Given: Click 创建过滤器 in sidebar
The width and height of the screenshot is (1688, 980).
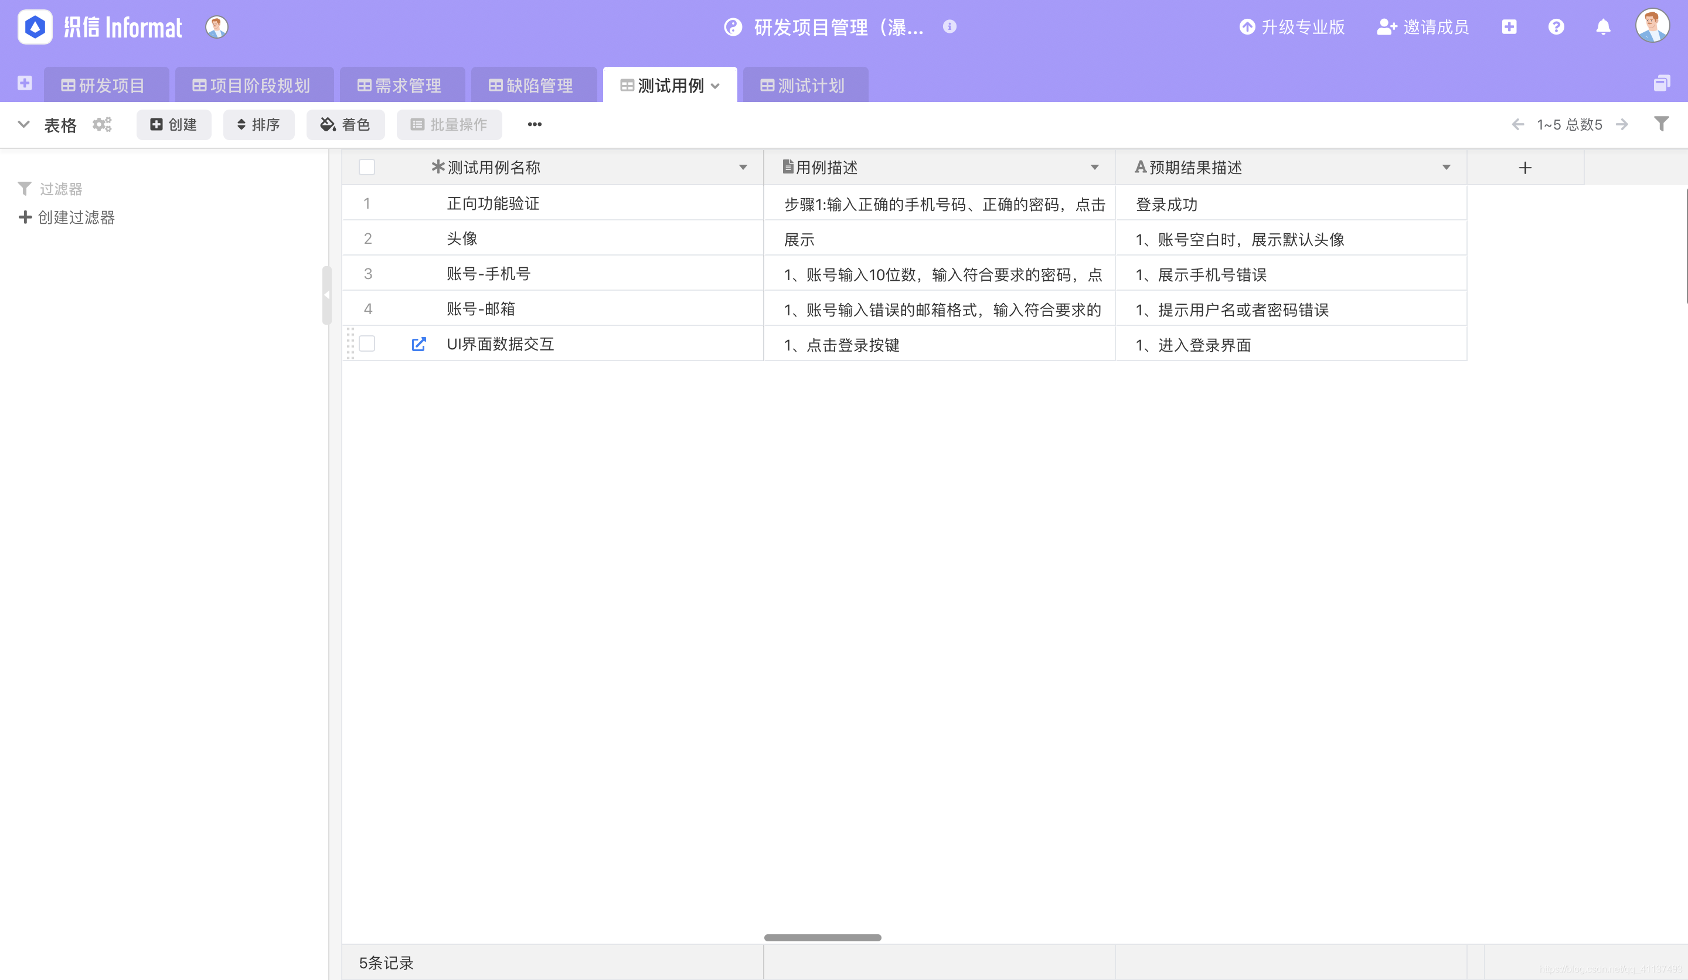Looking at the screenshot, I should click(x=67, y=217).
